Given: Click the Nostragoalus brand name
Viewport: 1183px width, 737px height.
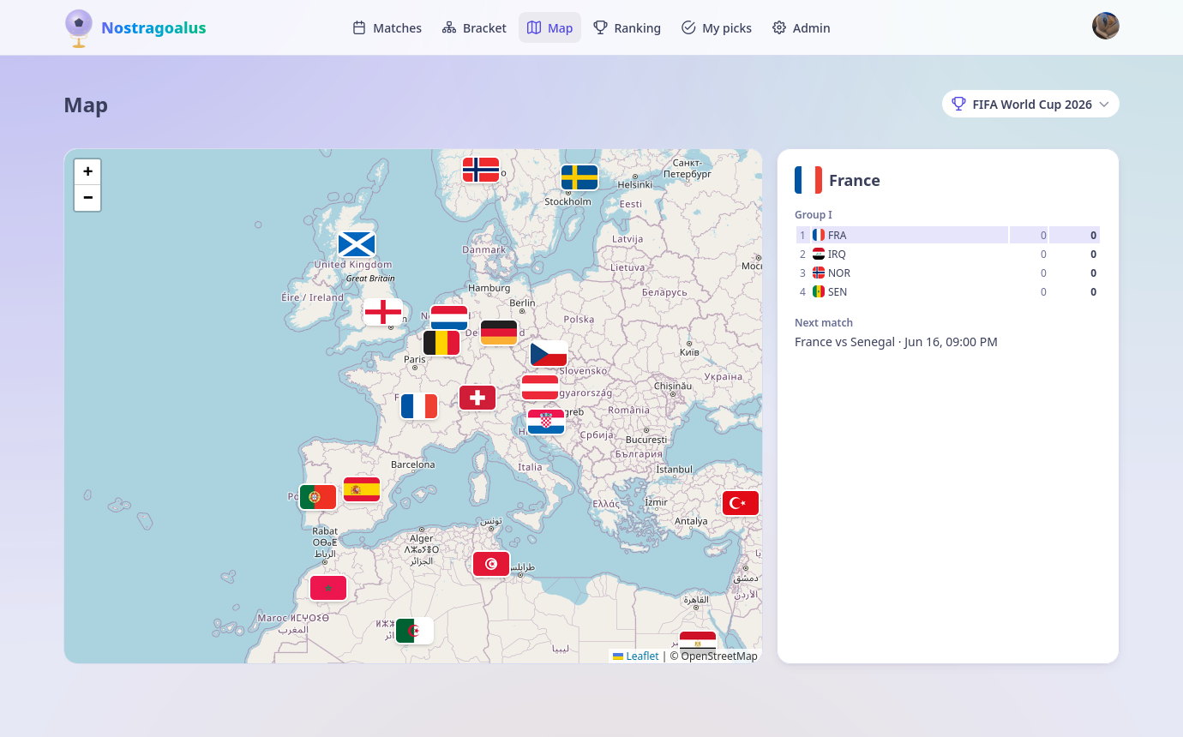Looking at the screenshot, I should (153, 27).
